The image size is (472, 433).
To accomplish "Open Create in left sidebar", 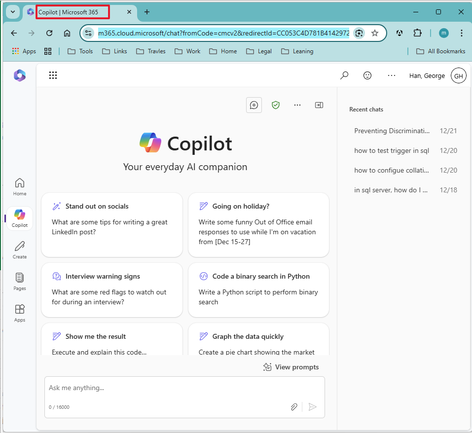I will click(20, 250).
